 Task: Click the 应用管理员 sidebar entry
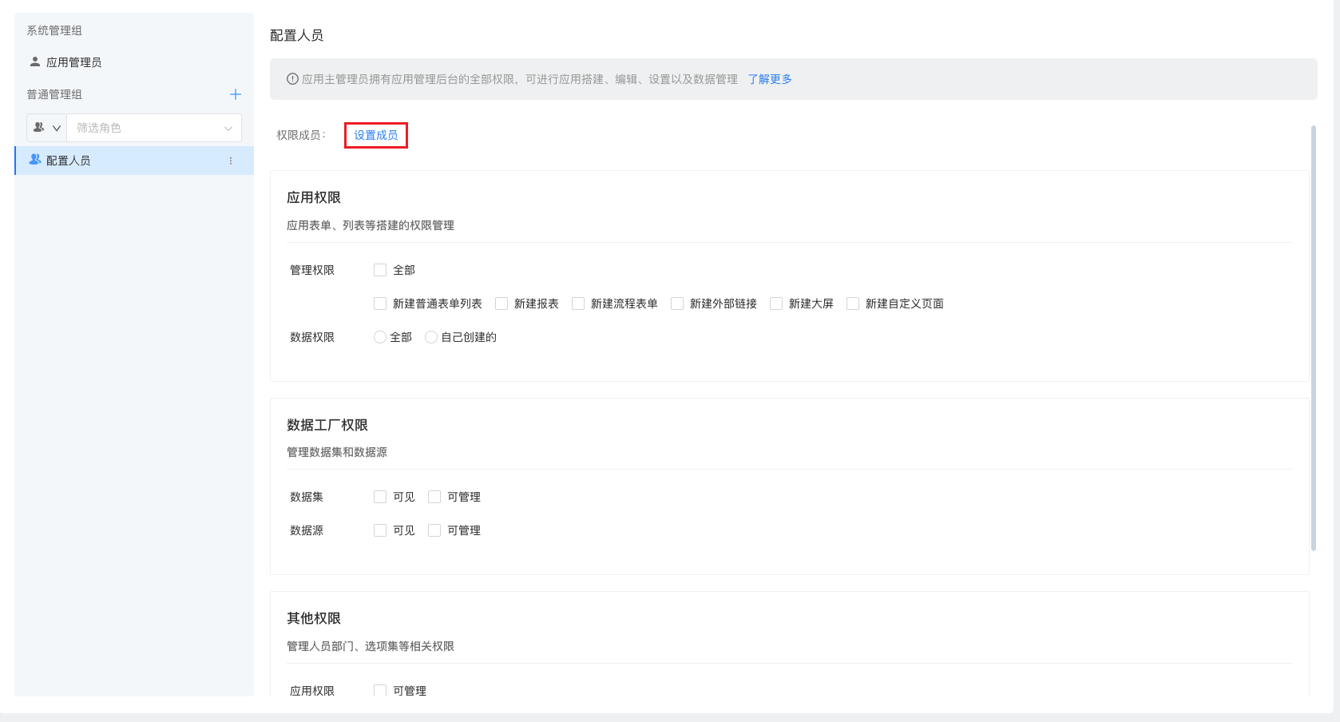click(72, 61)
